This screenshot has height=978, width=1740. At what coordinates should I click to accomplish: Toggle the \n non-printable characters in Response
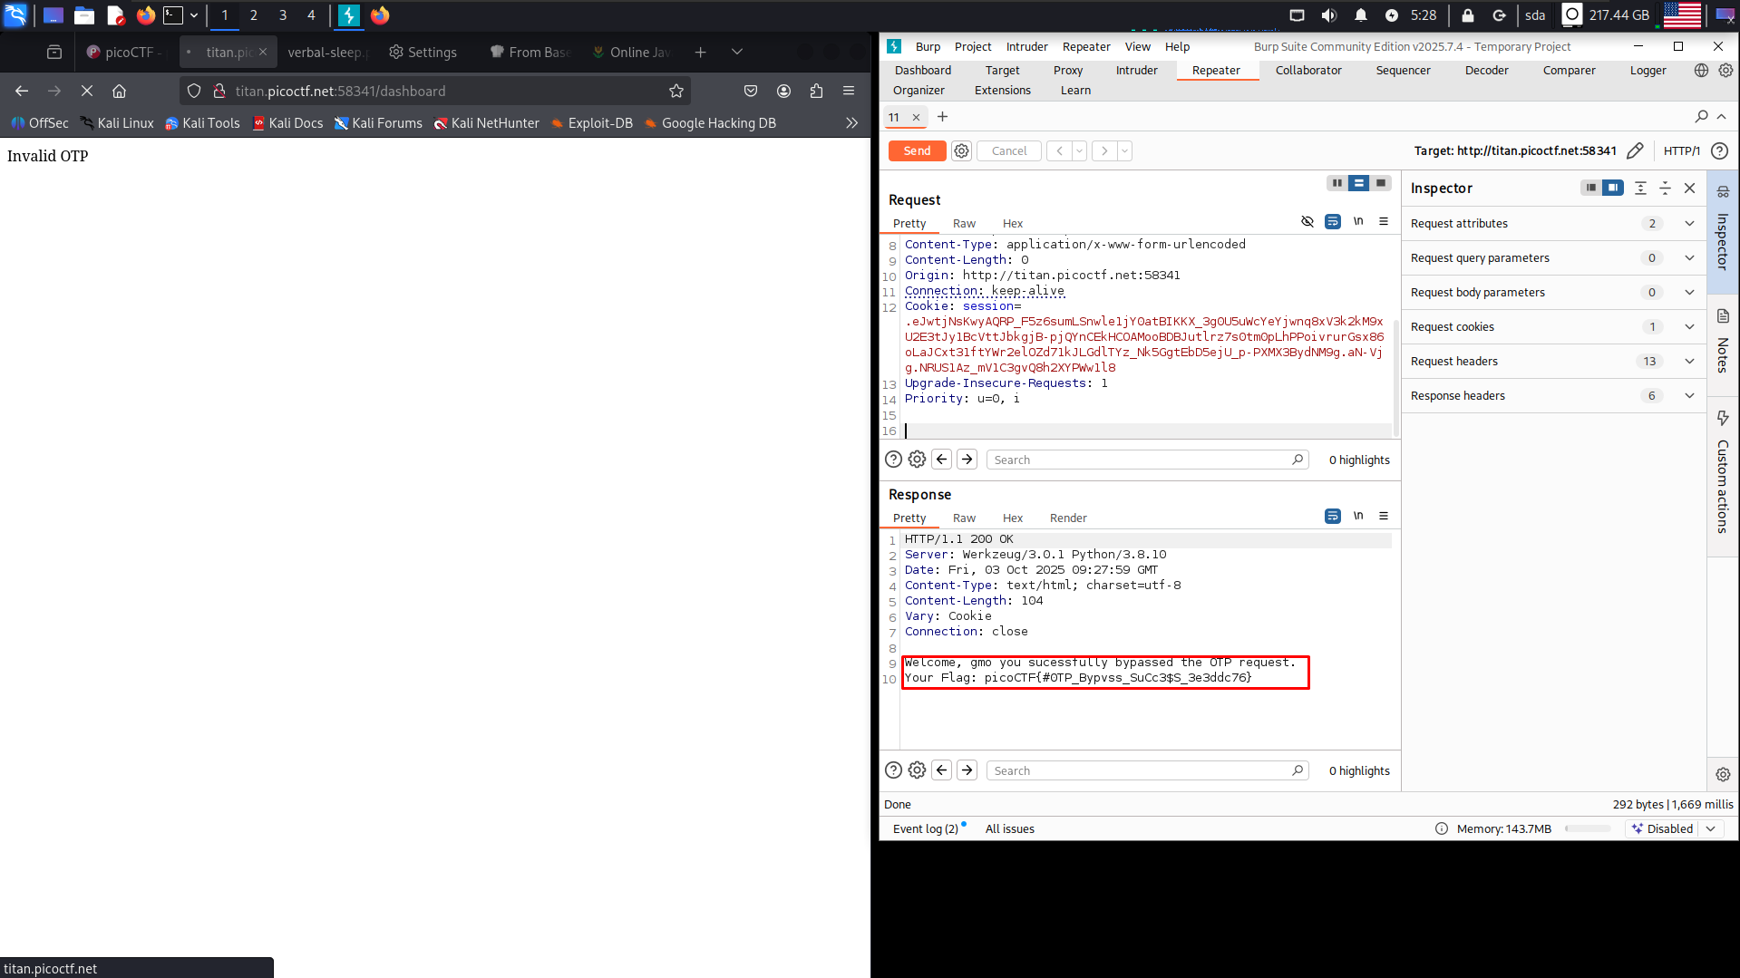(x=1357, y=517)
